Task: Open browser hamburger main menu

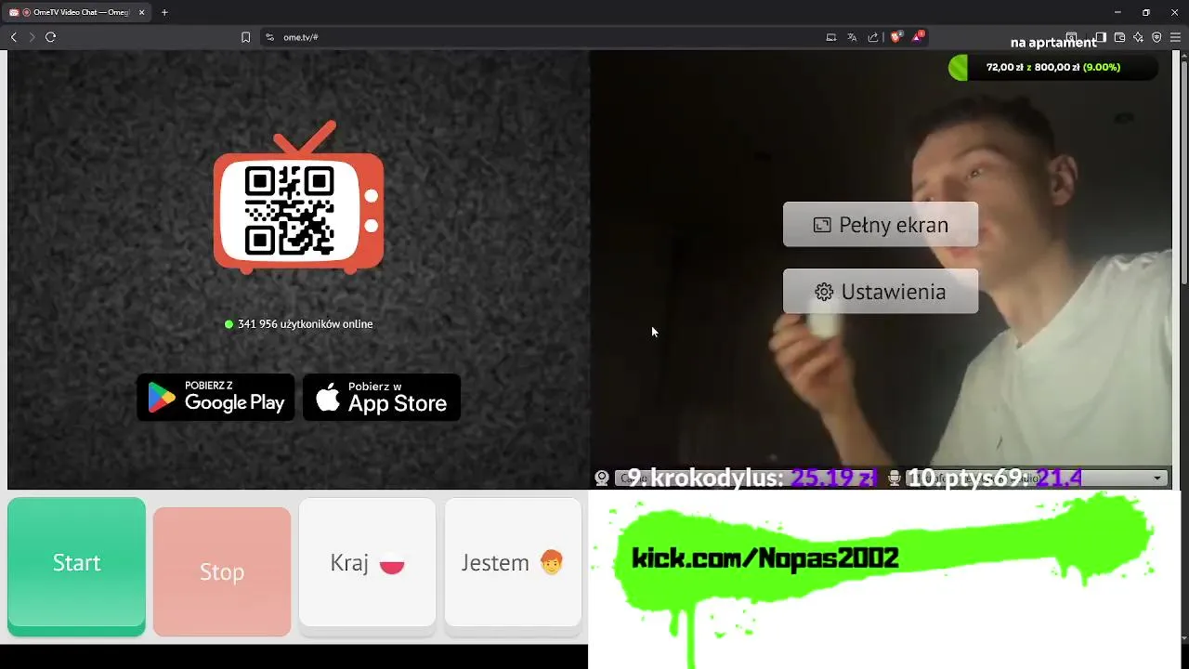Action: 1175,37
